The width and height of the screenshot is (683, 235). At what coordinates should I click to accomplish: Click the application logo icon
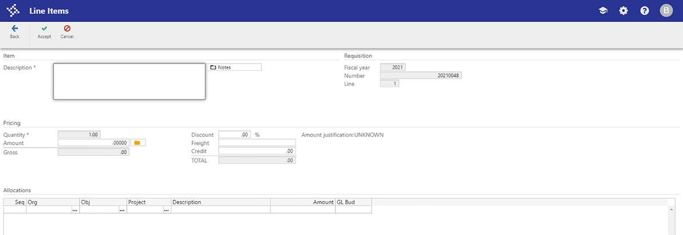point(13,10)
